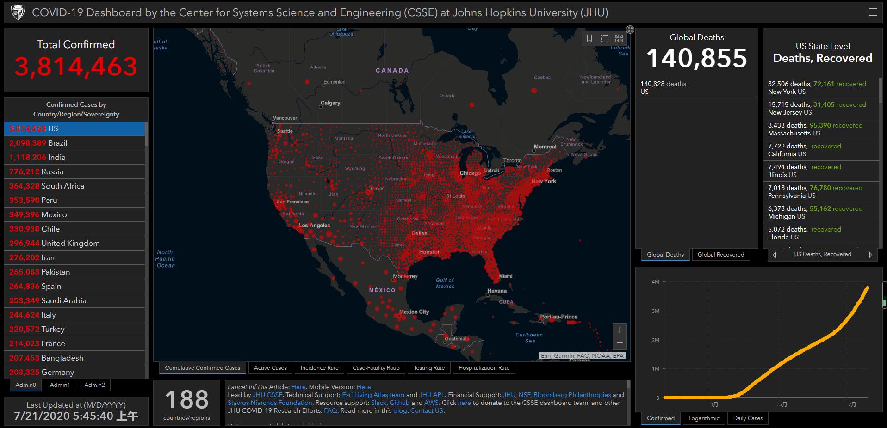
Task: Select New York US deaths row
Action: click(821, 87)
